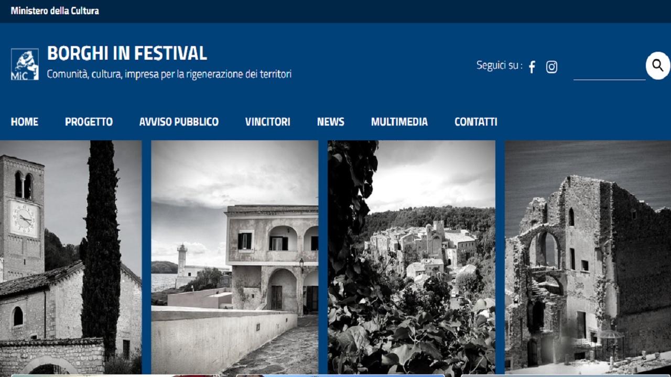Viewport: 671px width, 377px height.
Task: Click the tall cypress tree in first photo
Action: pyautogui.click(x=101, y=246)
